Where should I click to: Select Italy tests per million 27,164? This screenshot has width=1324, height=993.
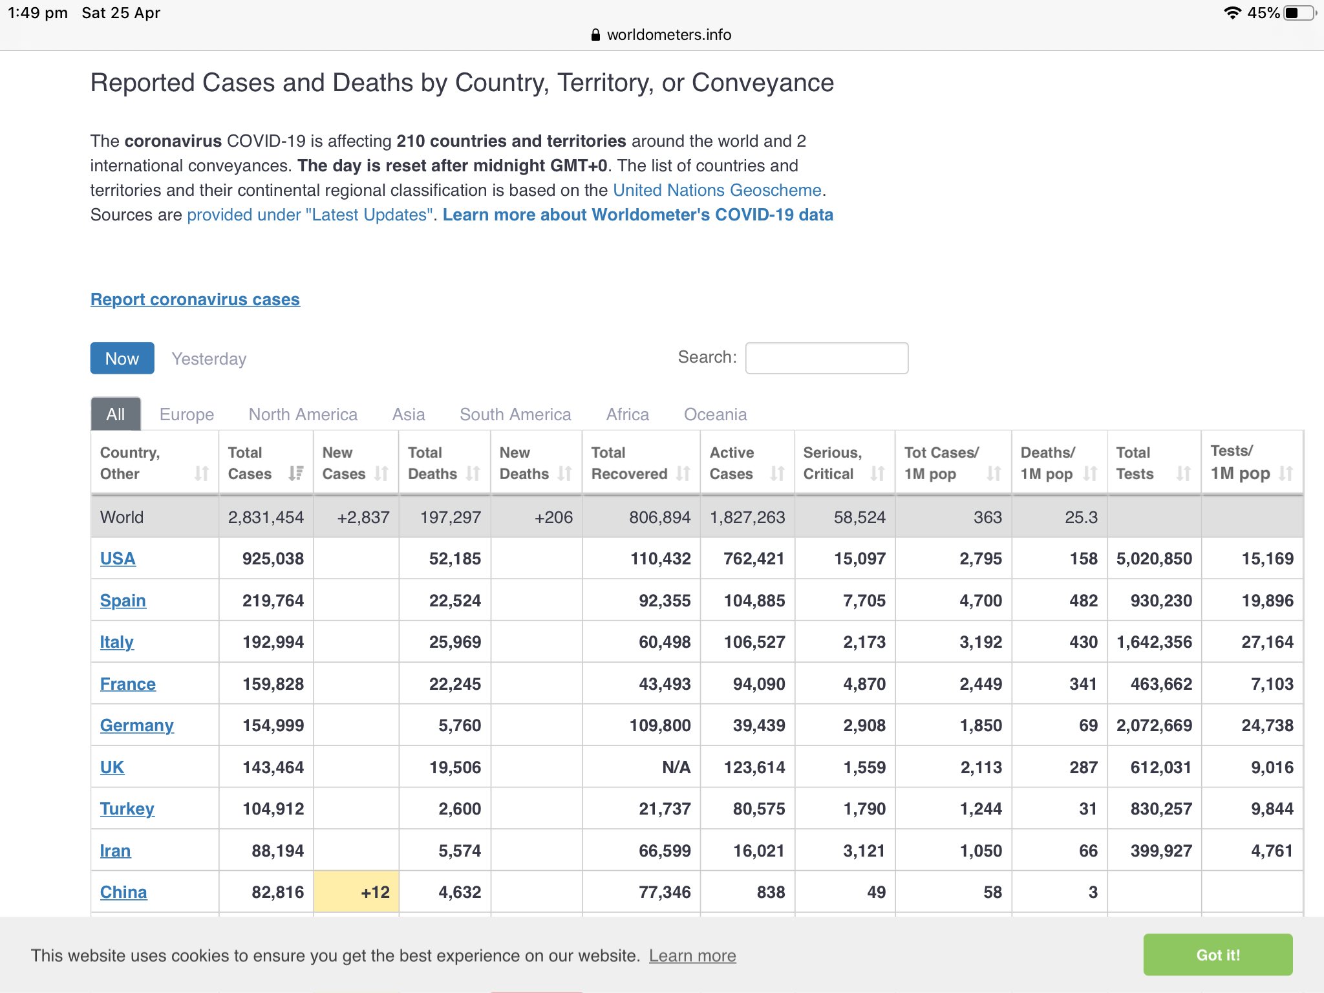(x=1252, y=642)
